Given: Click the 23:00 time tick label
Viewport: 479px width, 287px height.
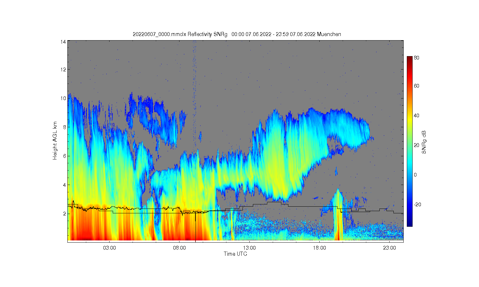Looking at the screenshot, I should pyautogui.click(x=390, y=248).
